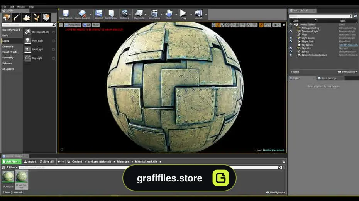
Task: Select the Foliage mode icon
Action: click(36, 17)
